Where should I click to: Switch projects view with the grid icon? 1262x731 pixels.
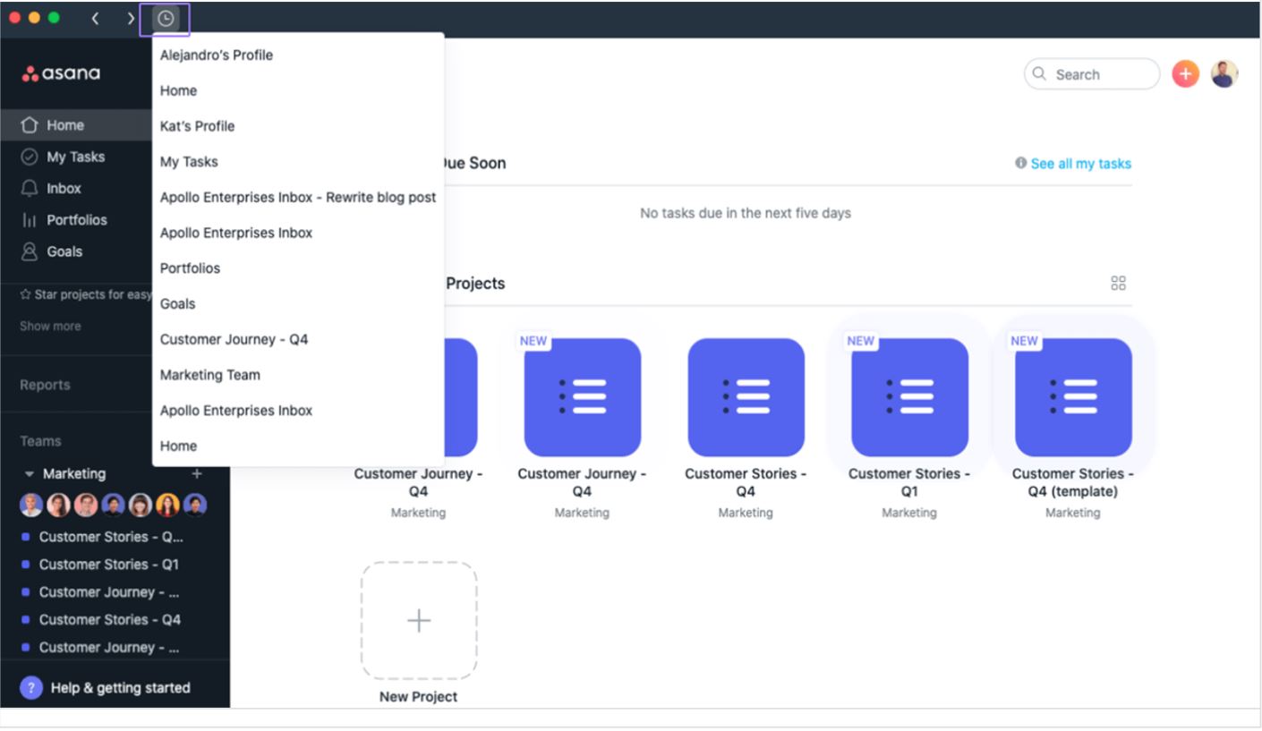tap(1118, 284)
